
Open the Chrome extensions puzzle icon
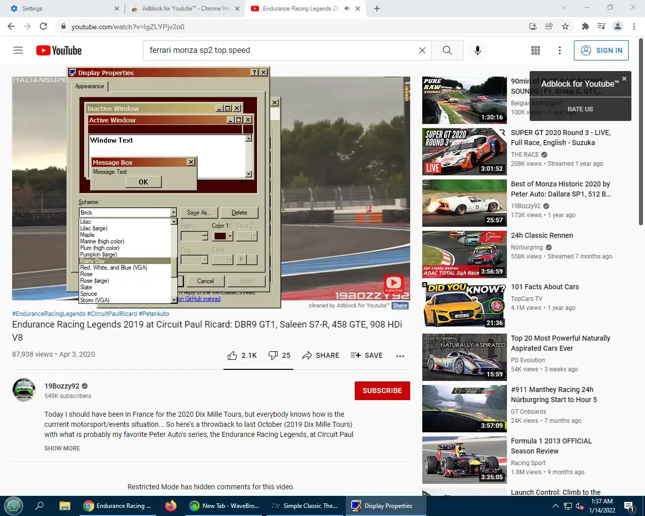click(x=585, y=26)
